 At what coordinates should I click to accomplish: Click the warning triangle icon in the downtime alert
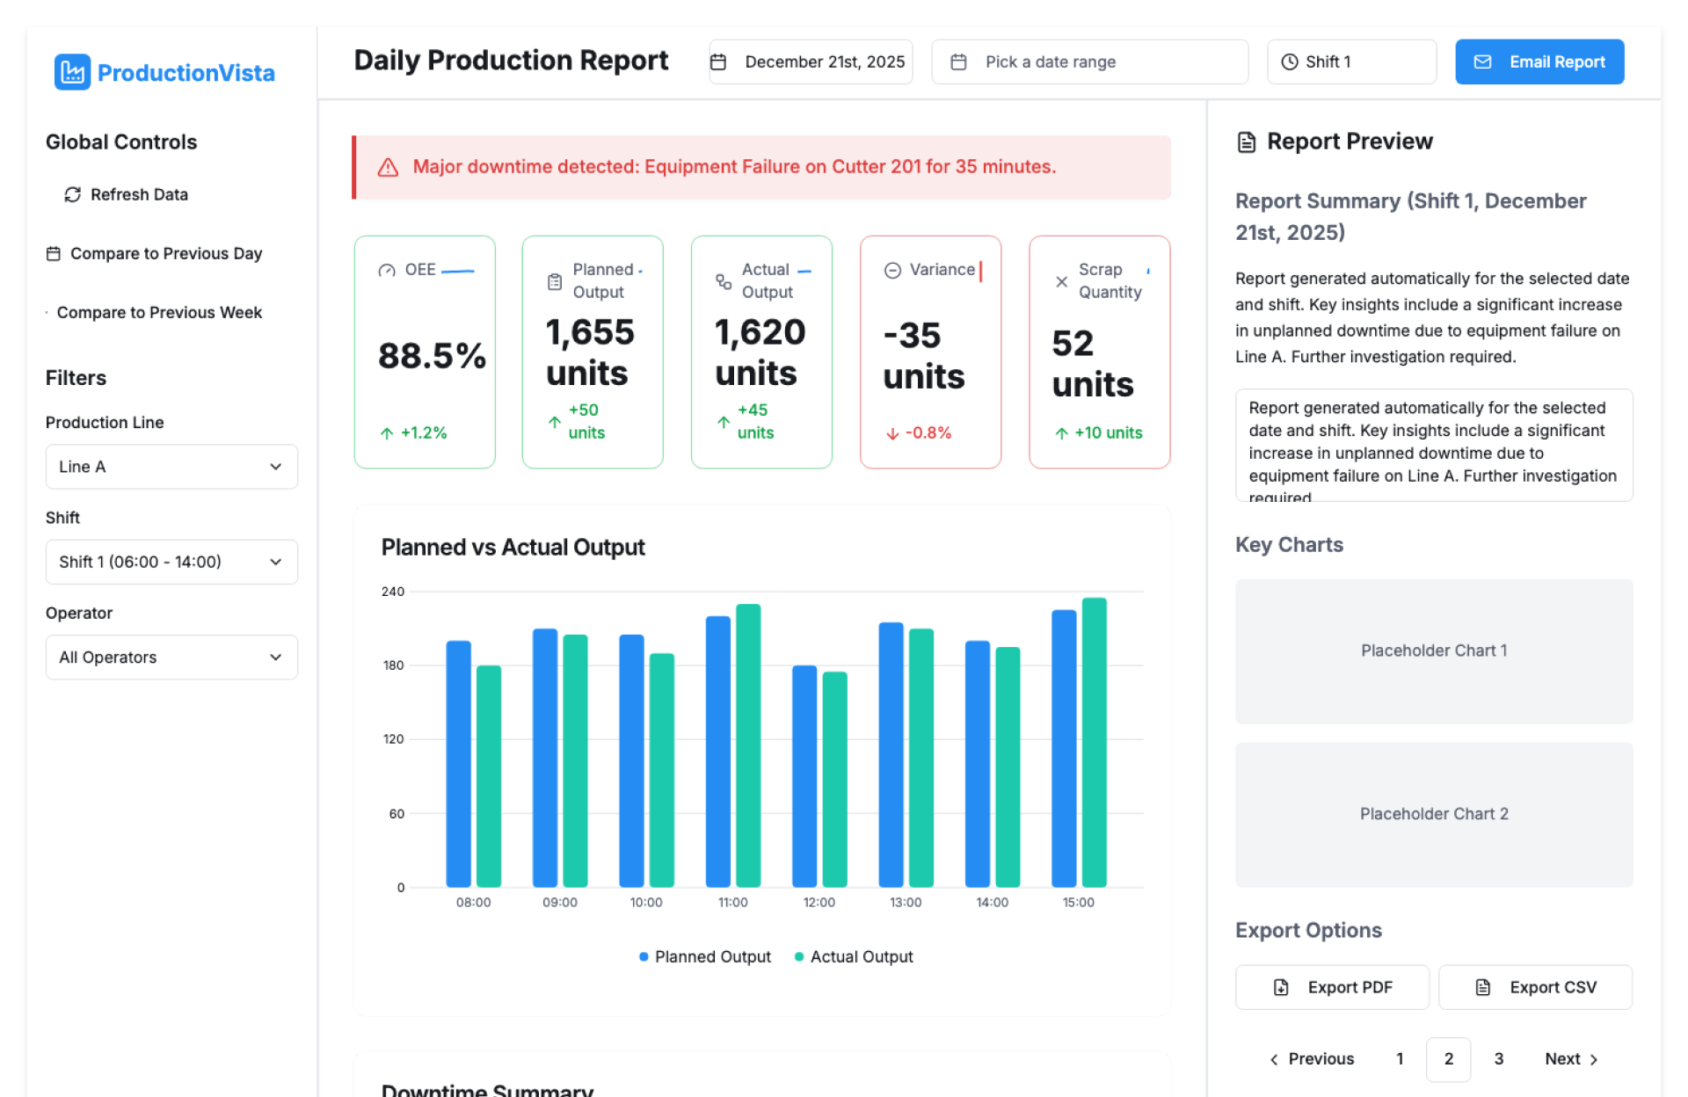coord(388,167)
